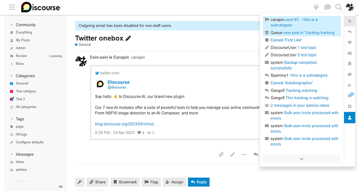359x191 pixels.
Task: Open DiscourseUser 1 test topic notification
Action: click(302, 48)
